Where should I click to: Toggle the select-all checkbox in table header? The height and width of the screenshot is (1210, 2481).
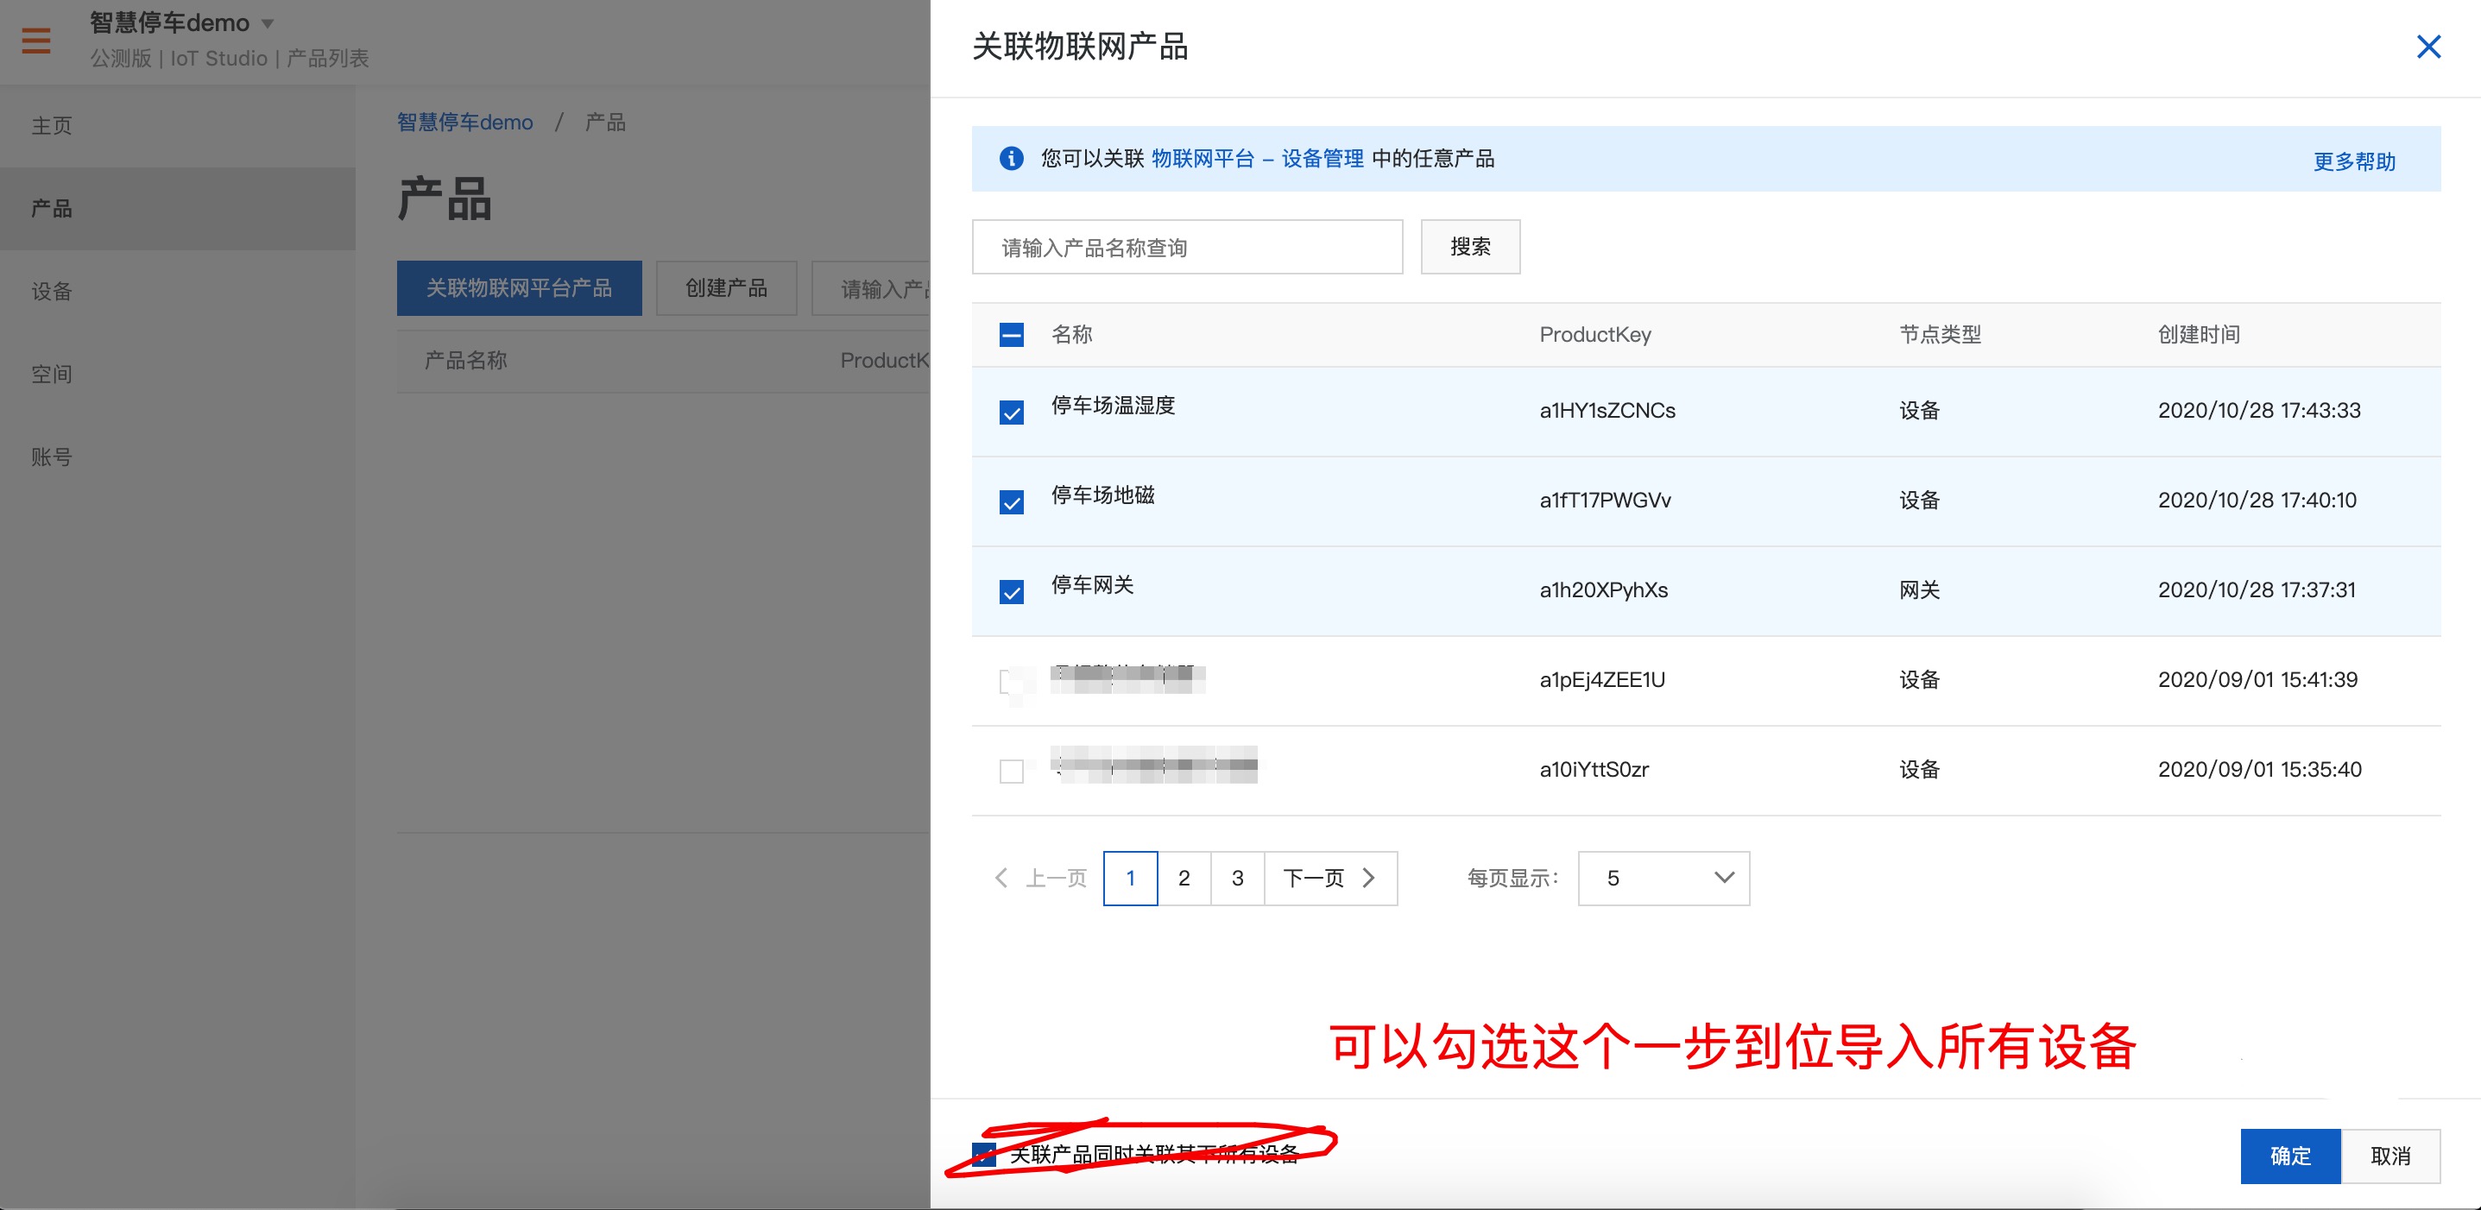pyautogui.click(x=1010, y=335)
